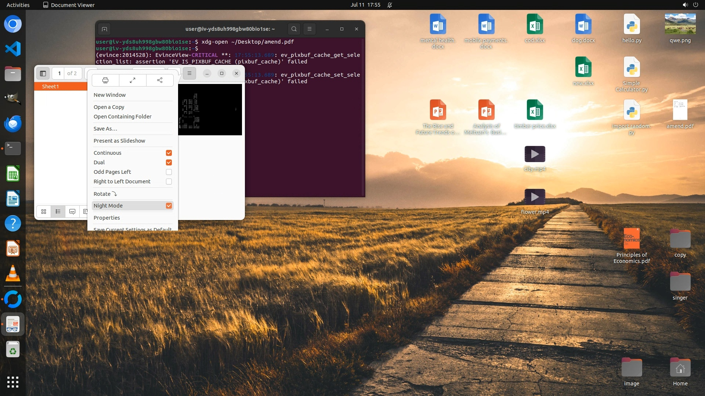Open the terminal hamburger menu
The height and width of the screenshot is (396, 705).
point(310,29)
